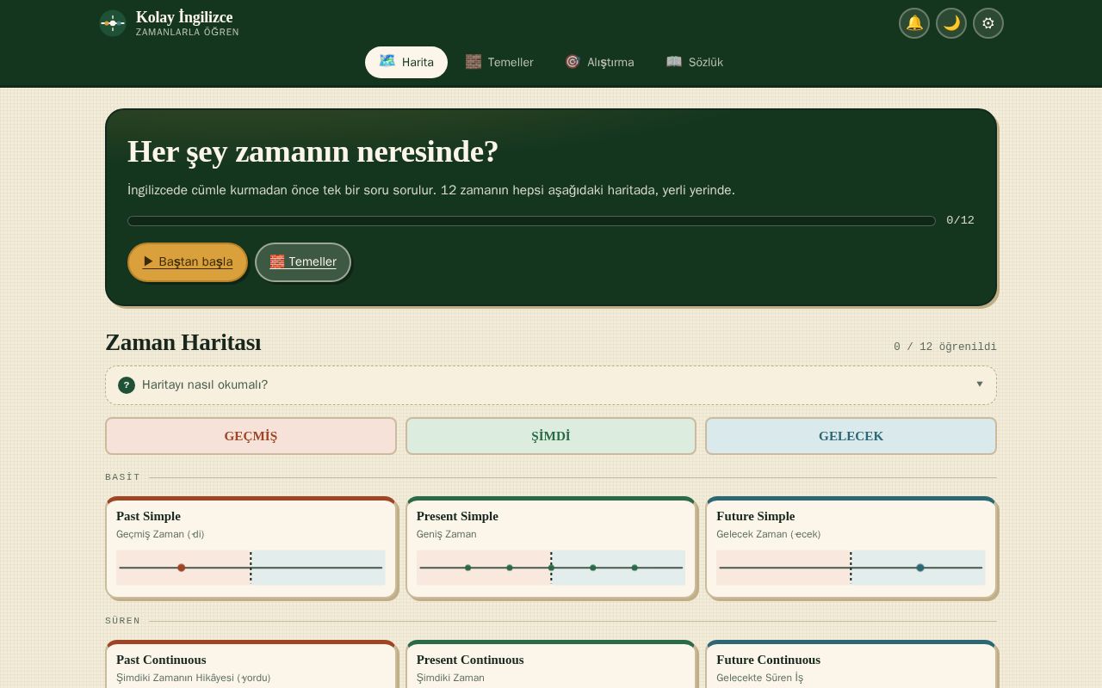Image resolution: width=1102 pixels, height=688 pixels.
Task: Open the Future Continuous card
Action: (x=851, y=664)
